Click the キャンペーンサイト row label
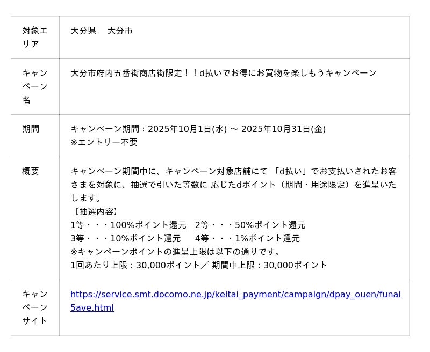The width and height of the screenshot is (430, 352). point(35,307)
